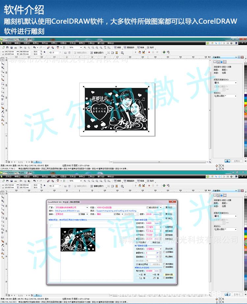The width and height of the screenshot is (247, 304).
Task: Click the Save disk icon in upper window
Action: click(x=12, y=47)
